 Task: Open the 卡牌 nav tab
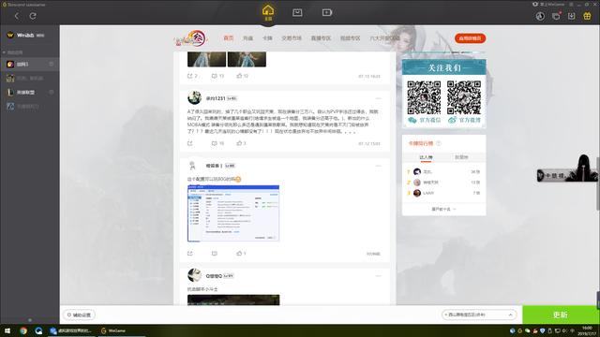pyautogui.click(x=267, y=38)
